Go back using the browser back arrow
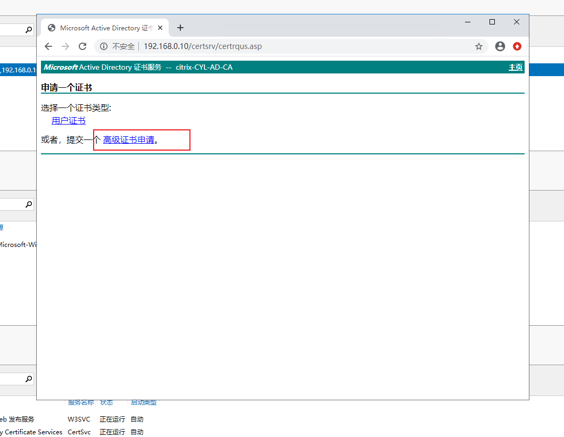 (48, 46)
